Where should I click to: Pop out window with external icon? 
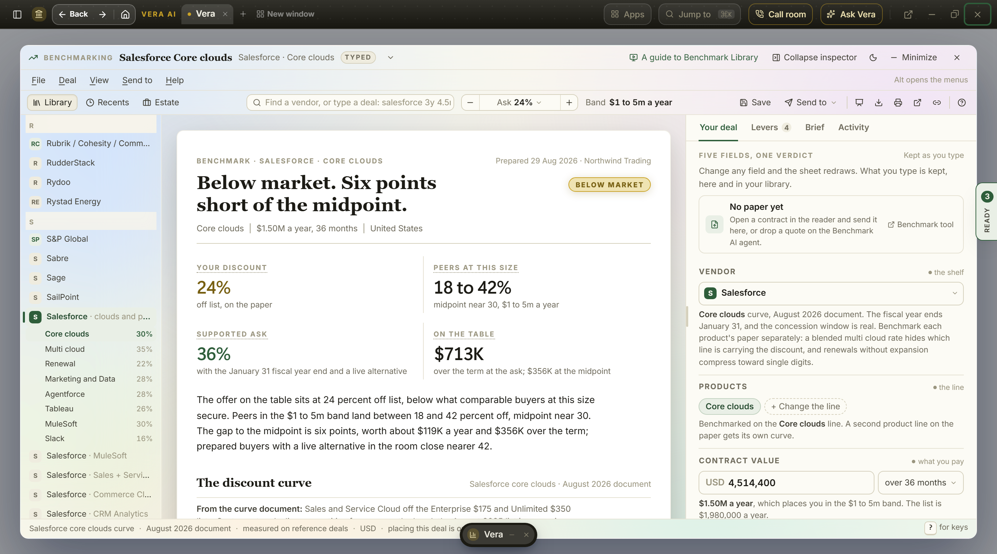[x=908, y=14]
